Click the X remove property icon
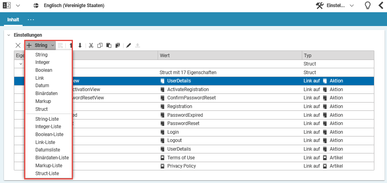This screenshot has width=387, height=183. 18,45
